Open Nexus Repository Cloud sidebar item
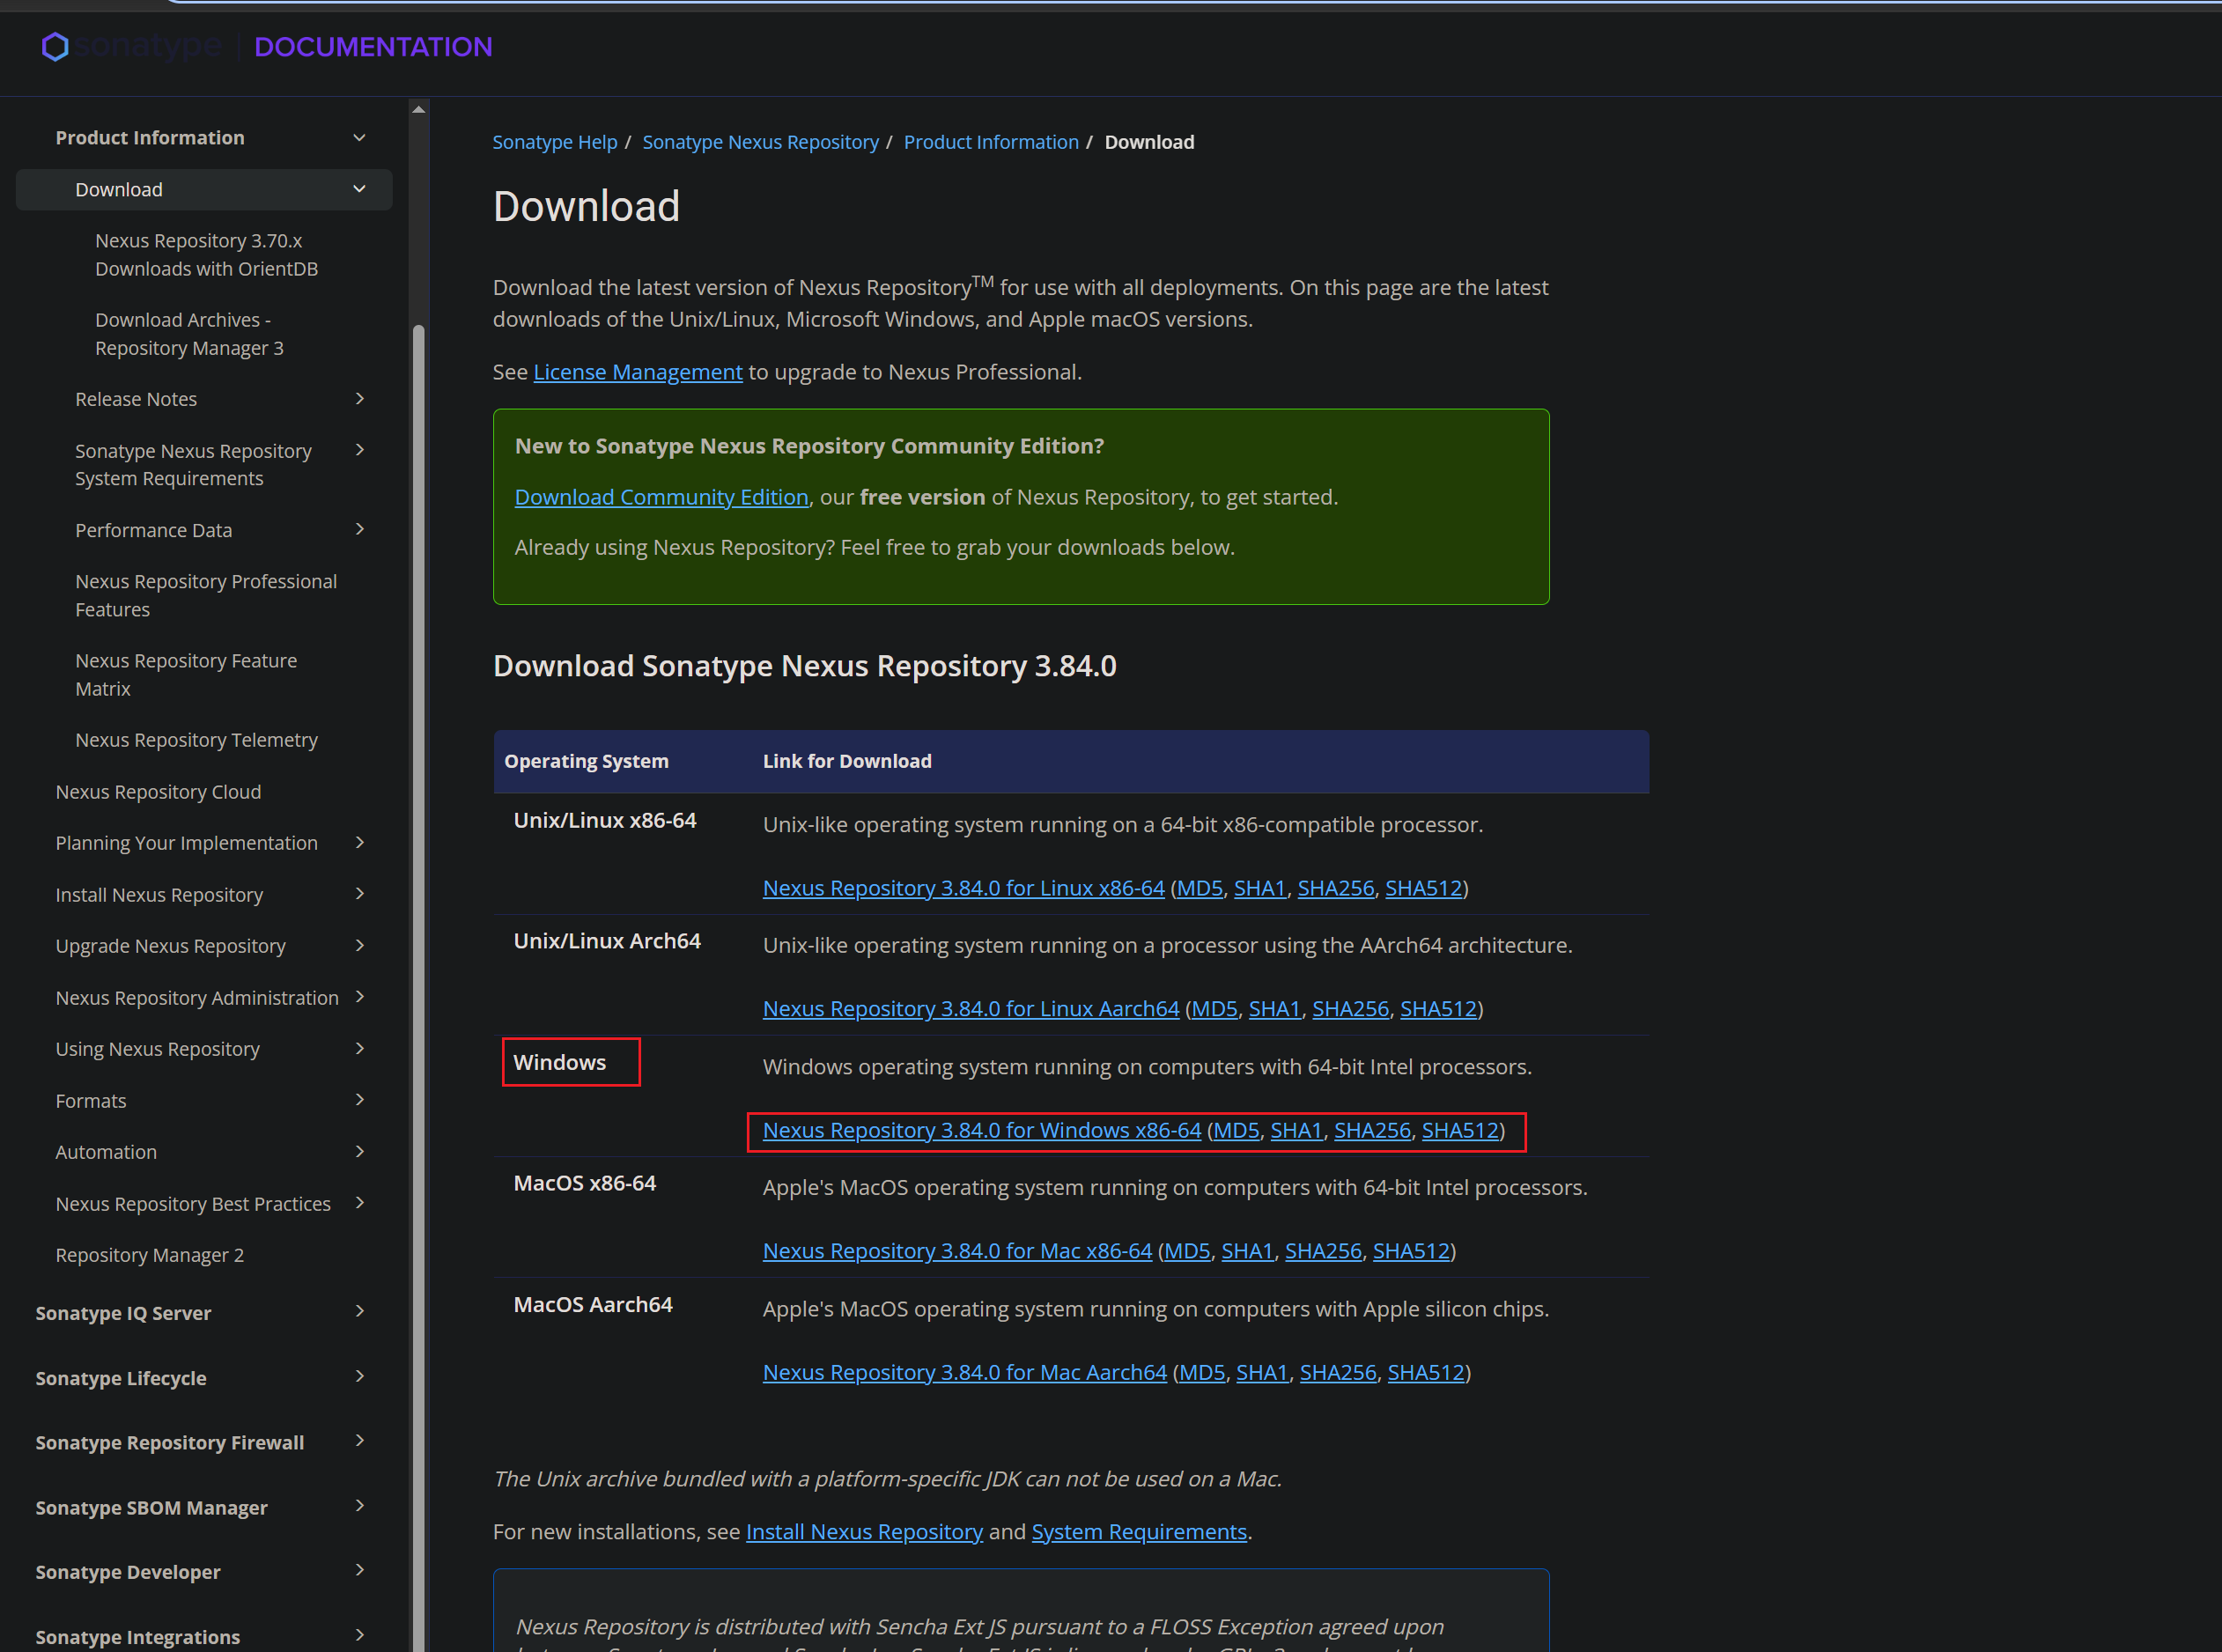 158,792
